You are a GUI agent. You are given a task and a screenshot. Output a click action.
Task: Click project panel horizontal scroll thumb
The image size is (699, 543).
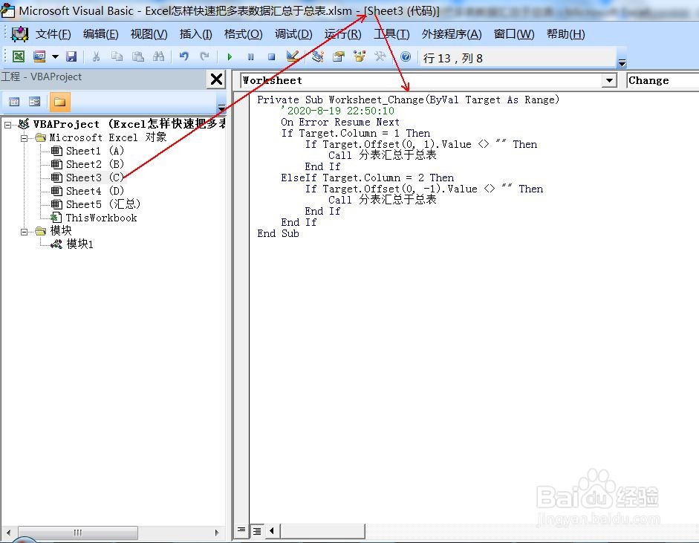pos(77,533)
